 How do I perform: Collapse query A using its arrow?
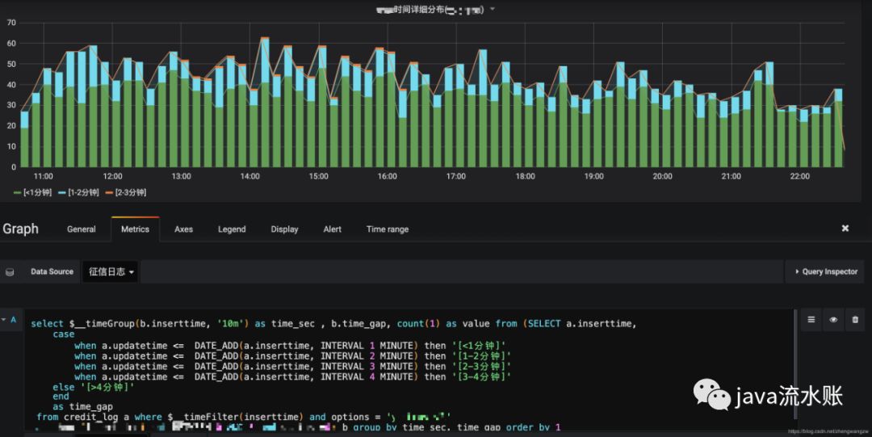pos(3,320)
